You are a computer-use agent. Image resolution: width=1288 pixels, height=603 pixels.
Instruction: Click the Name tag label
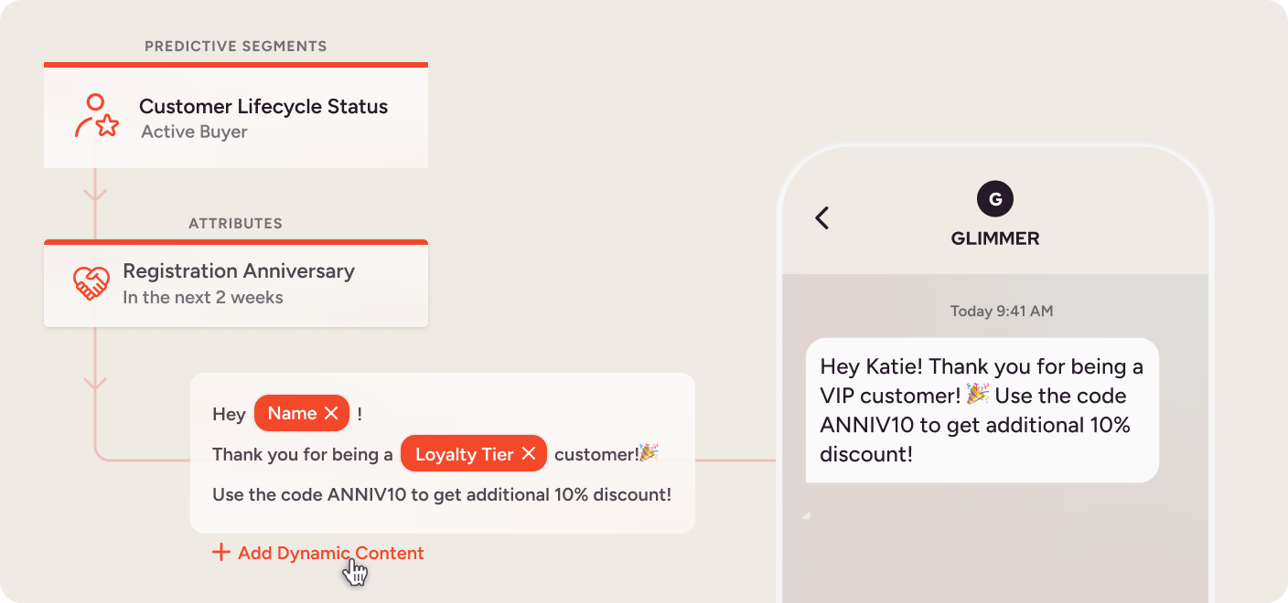(292, 414)
